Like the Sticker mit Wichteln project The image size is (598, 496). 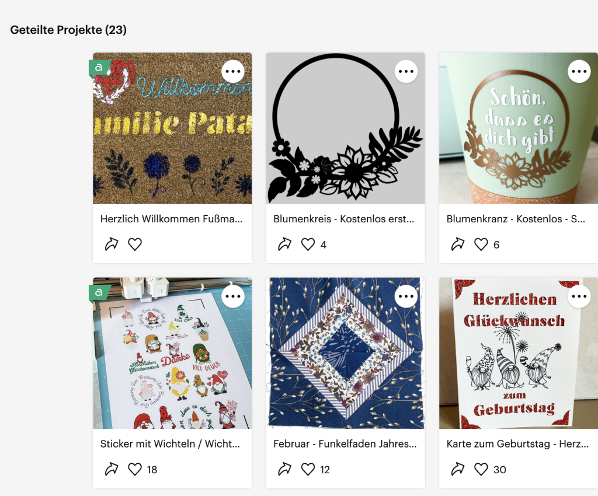pyautogui.click(x=135, y=469)
